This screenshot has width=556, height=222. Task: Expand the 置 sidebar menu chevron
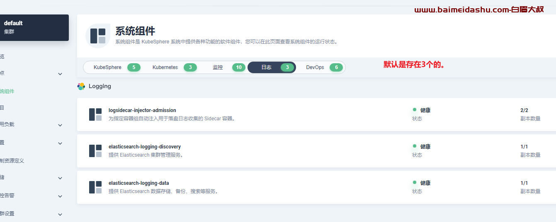click(60, 143)
